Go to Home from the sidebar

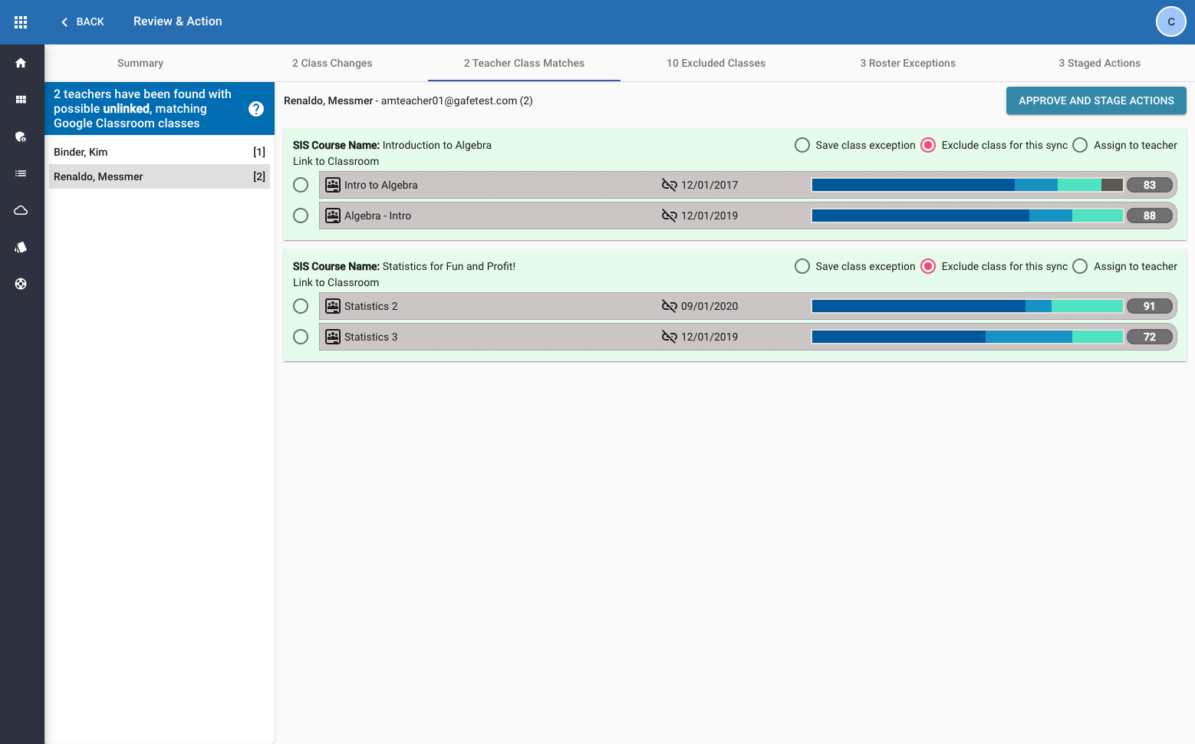(21, 63)
